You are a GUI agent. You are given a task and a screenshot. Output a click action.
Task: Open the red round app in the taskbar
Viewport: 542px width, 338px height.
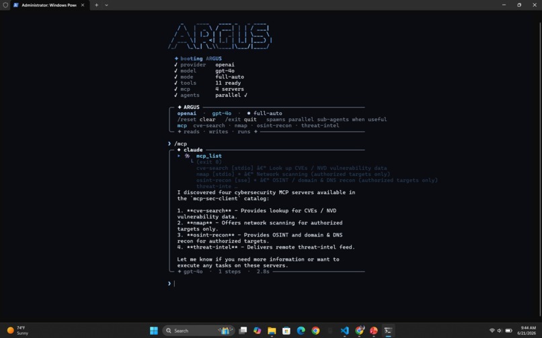pyautogui.click(x=374, y=331)
